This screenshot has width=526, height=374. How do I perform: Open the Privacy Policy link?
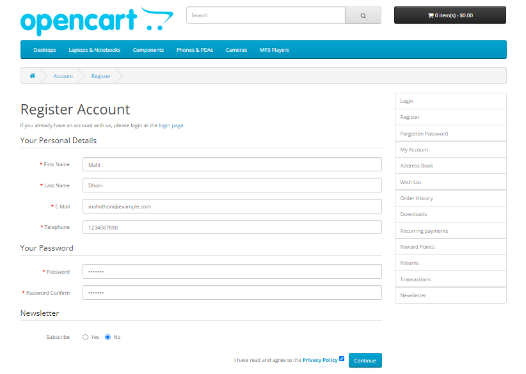click(x=320, y=360)
